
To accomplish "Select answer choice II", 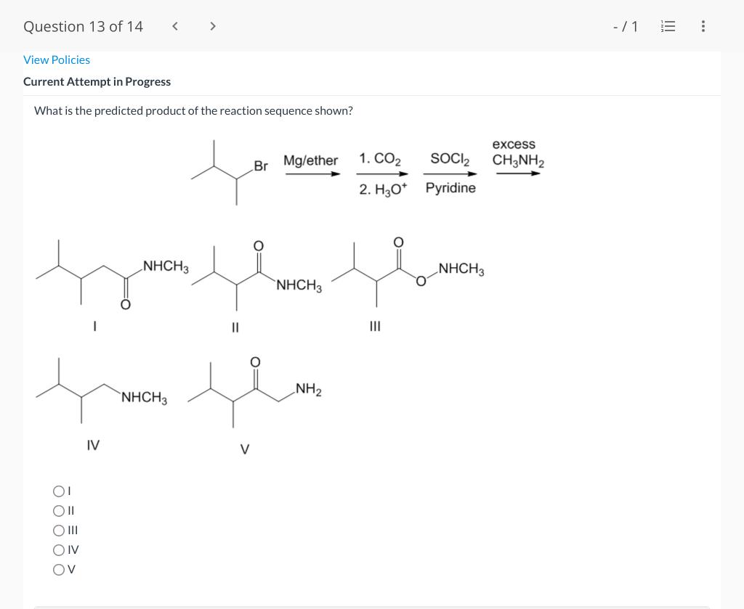I will pyautogui.click(x=59, y=510).
